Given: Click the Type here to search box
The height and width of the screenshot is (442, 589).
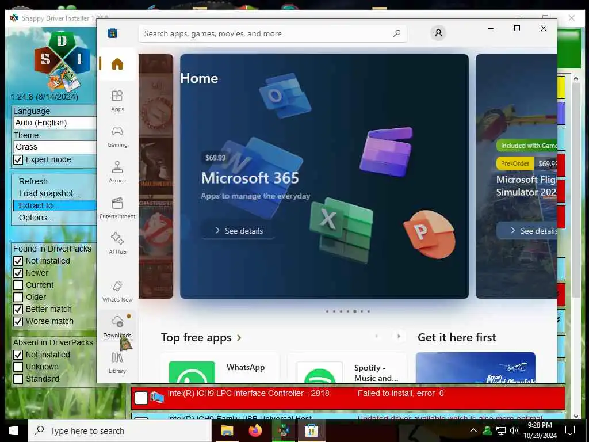Looking at the screenshot, I should tap(120, 430).
